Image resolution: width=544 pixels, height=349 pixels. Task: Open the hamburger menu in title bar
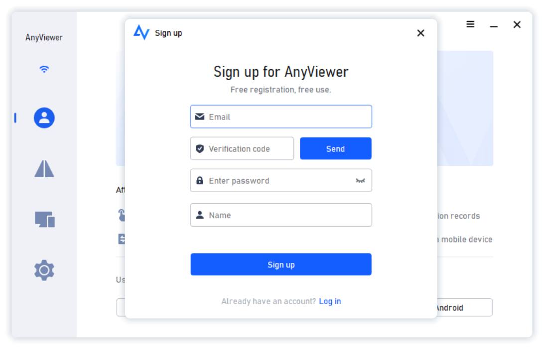(x=470, y=24)
